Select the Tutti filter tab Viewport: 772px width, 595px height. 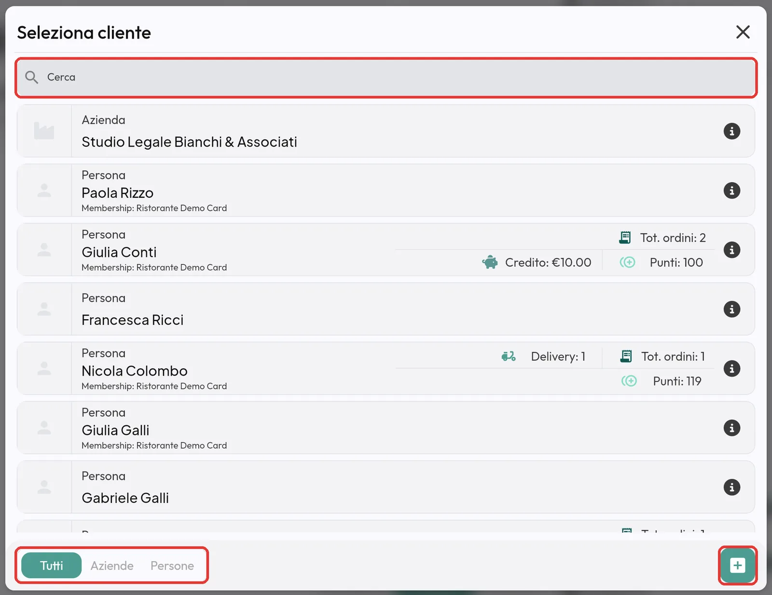click(52, 565)
